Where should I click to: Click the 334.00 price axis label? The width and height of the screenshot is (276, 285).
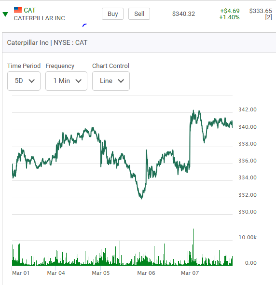tap(248, 177)
